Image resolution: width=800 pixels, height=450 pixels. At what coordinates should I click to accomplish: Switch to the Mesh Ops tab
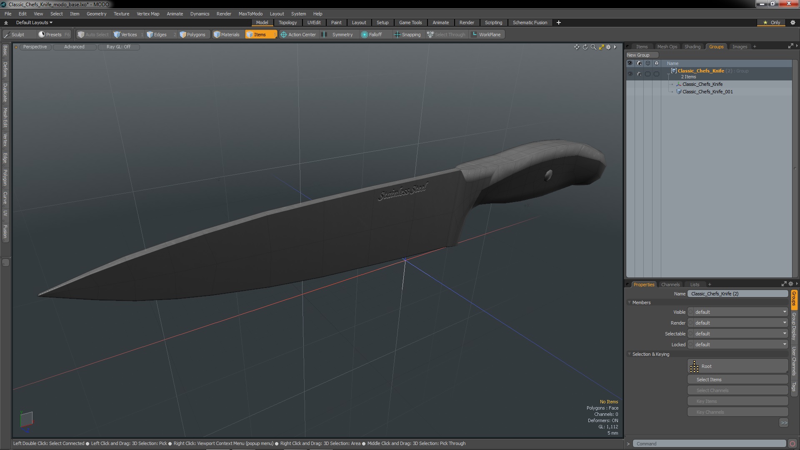(x=667, y=47)
